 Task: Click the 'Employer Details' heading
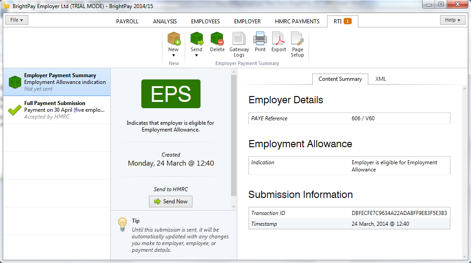click(x=286, y=100)
